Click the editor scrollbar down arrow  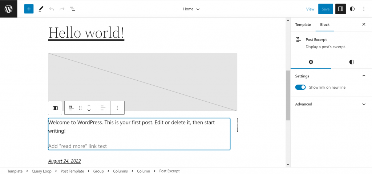pyautogui.click(x=288, y=165)
